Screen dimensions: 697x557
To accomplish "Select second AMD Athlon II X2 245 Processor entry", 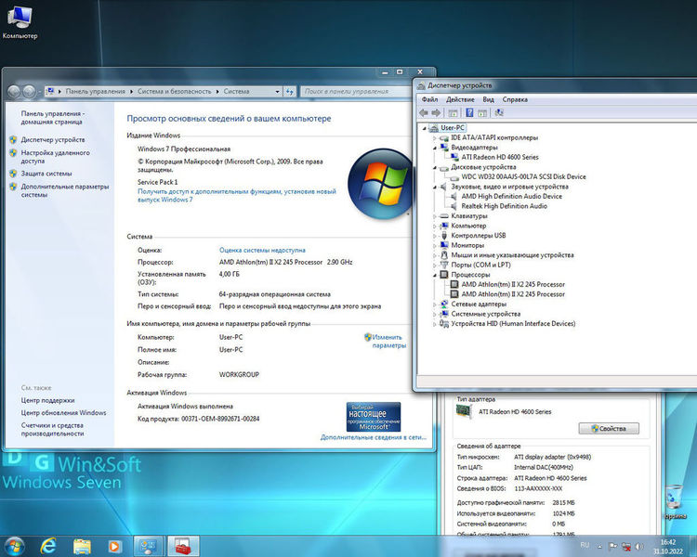I will [513, 294].
